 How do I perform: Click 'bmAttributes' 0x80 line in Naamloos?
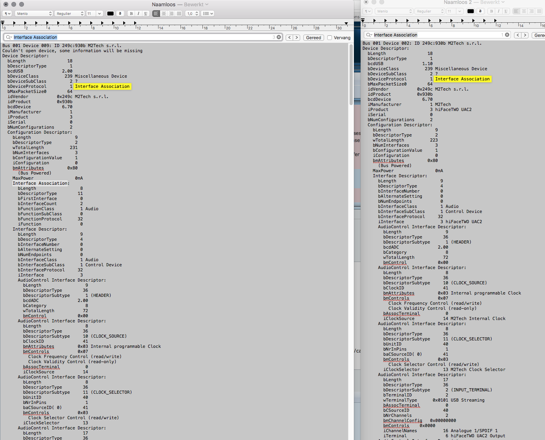point(45,168)
